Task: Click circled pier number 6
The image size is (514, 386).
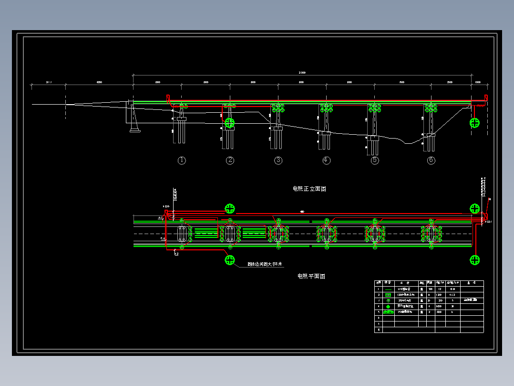Action: tap(431, 161)
